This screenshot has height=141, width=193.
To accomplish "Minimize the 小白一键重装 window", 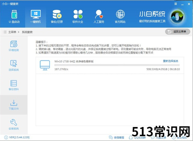I will pyautogui.click(x=182, y=4).
